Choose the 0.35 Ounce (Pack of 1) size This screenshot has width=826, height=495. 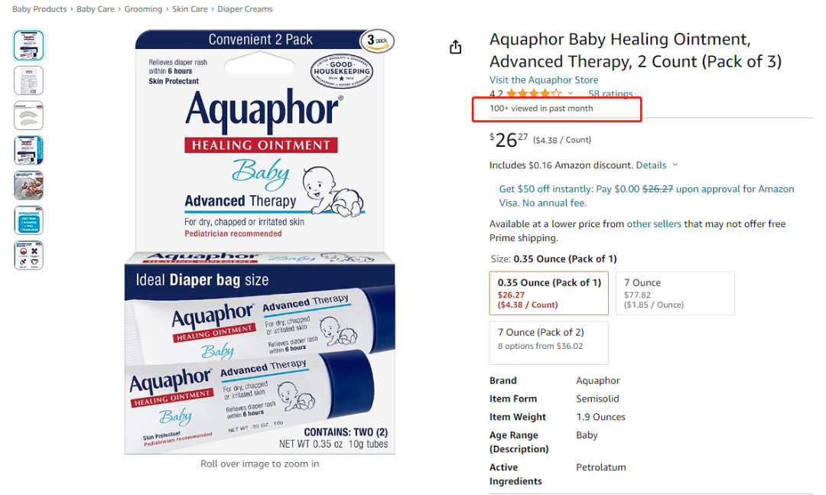[549, 293]
